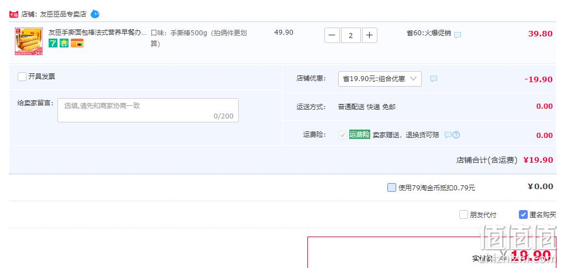Increase quantity with the plus button
Screen dimensions: 562x268
coord(370,35)
